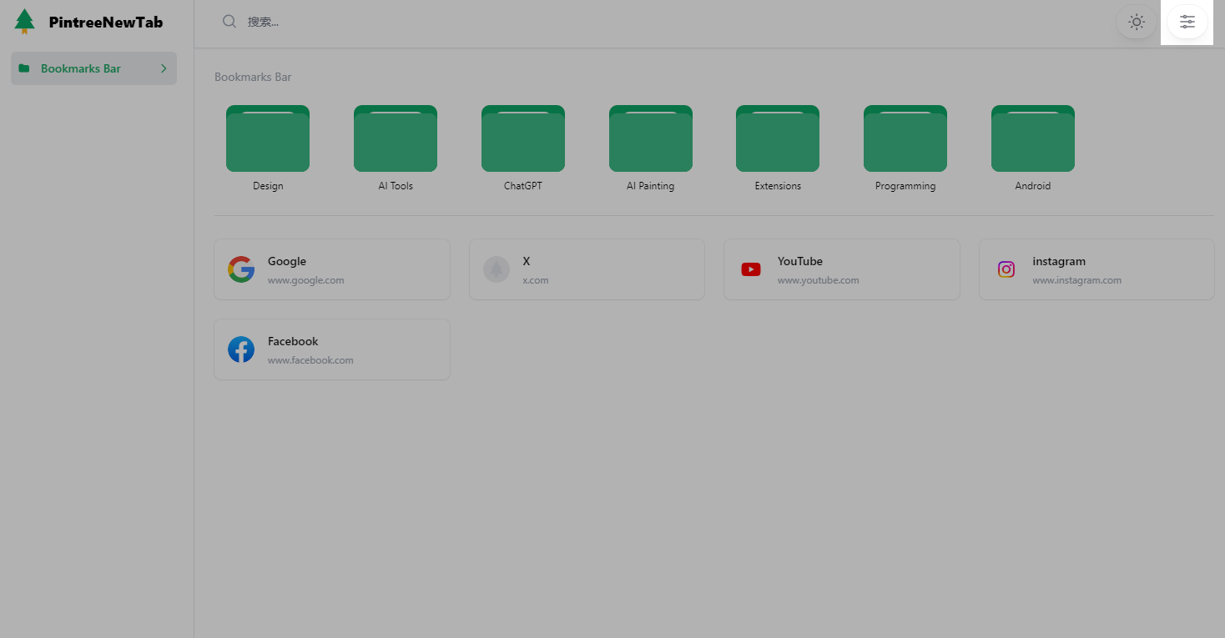Open the YouTube bookmark card
This screenshot has height=638, width=1225.
[841, 269]
